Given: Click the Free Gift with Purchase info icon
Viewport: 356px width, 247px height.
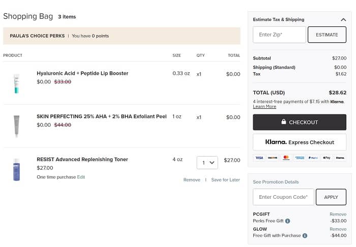Looking at the screenshot, I should coord(305,236).
